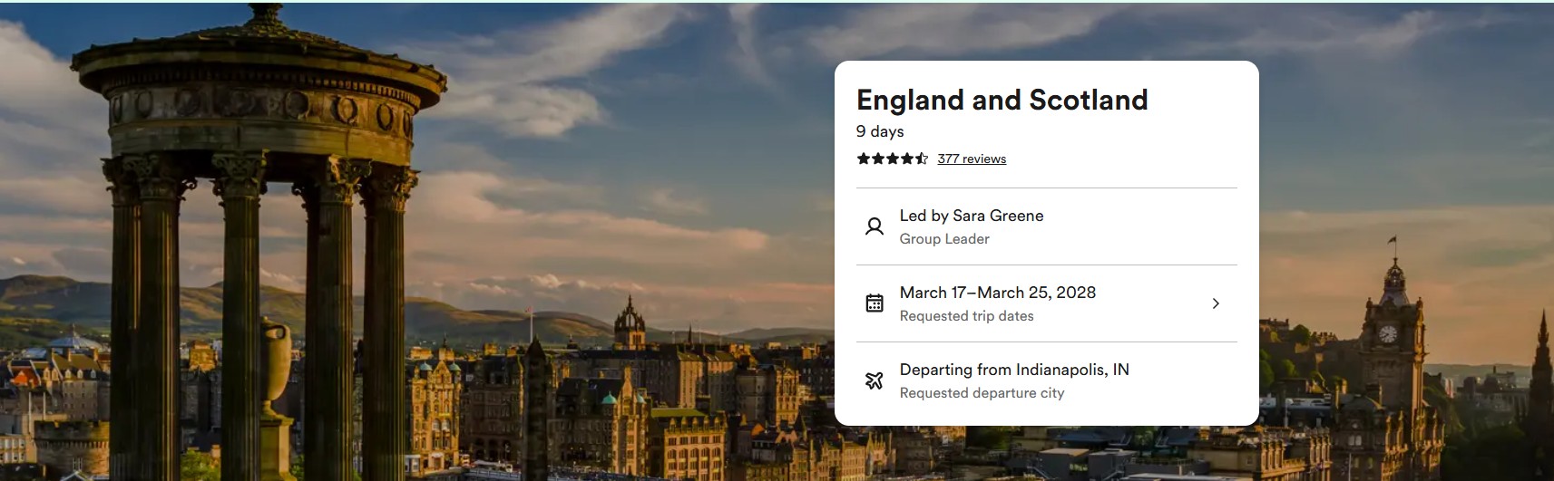Select Departing from Indianapolis, IN
The image size is (1554, 481).
coord(1014,370)
